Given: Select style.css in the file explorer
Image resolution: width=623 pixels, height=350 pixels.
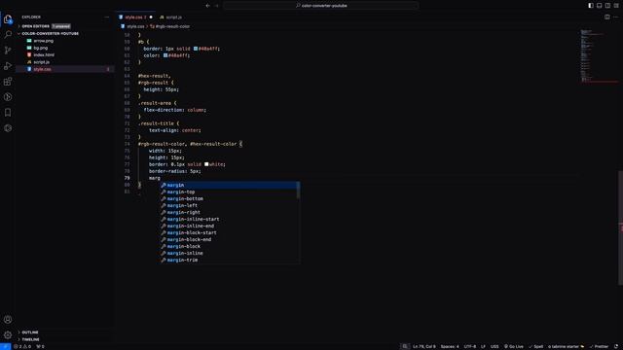Looking at the screenshot, I should pyautogui.click(x=64, y=69).
